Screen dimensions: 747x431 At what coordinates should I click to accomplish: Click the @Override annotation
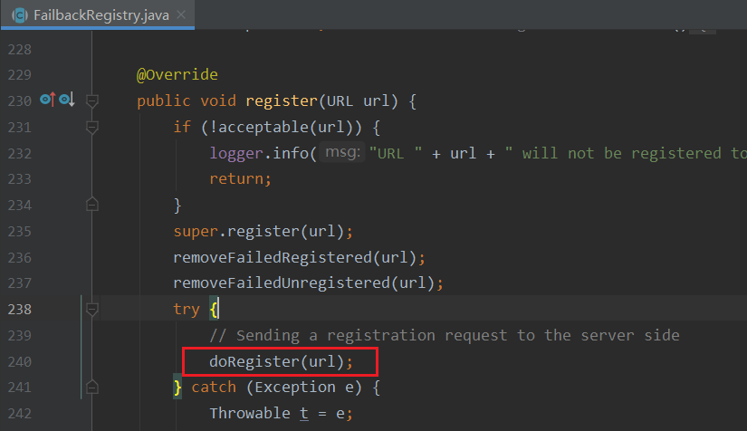(177, 74)
